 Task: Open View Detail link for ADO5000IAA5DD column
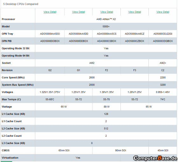click(79, 12)
